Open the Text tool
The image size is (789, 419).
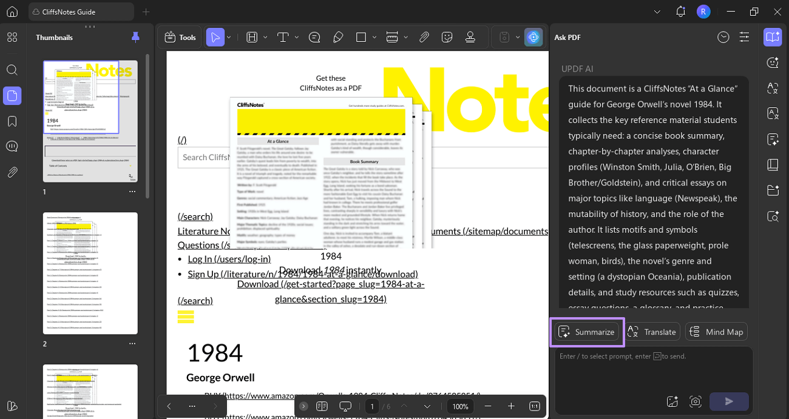(283, 37)
